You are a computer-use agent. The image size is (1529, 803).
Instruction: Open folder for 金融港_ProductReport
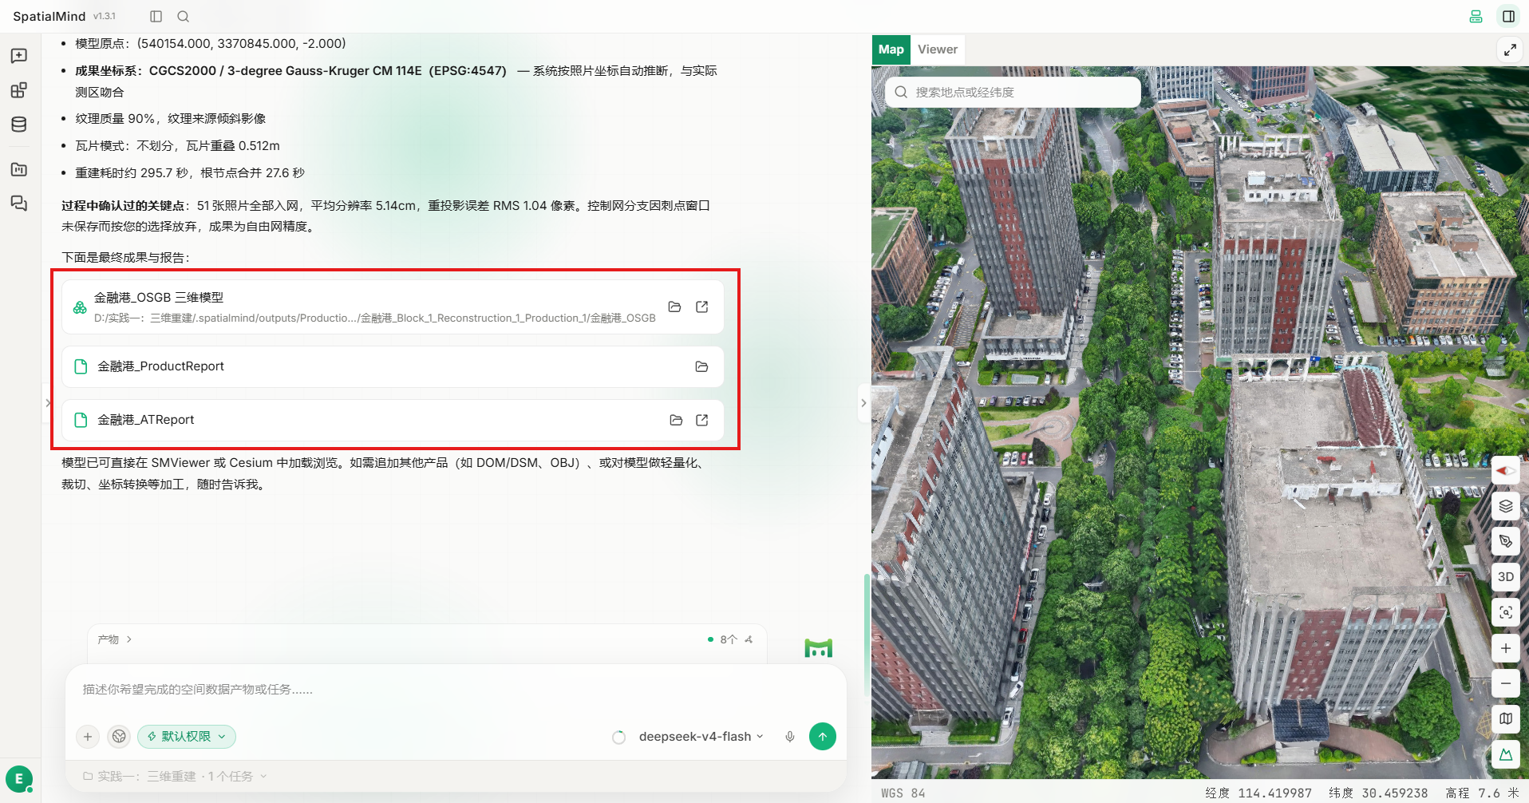701,366
